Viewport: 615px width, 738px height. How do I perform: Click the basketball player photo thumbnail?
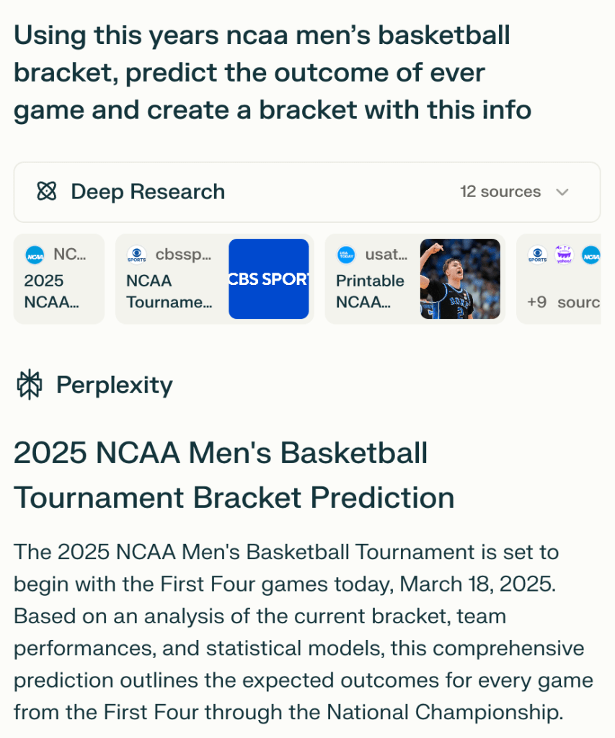click(460, 278)
